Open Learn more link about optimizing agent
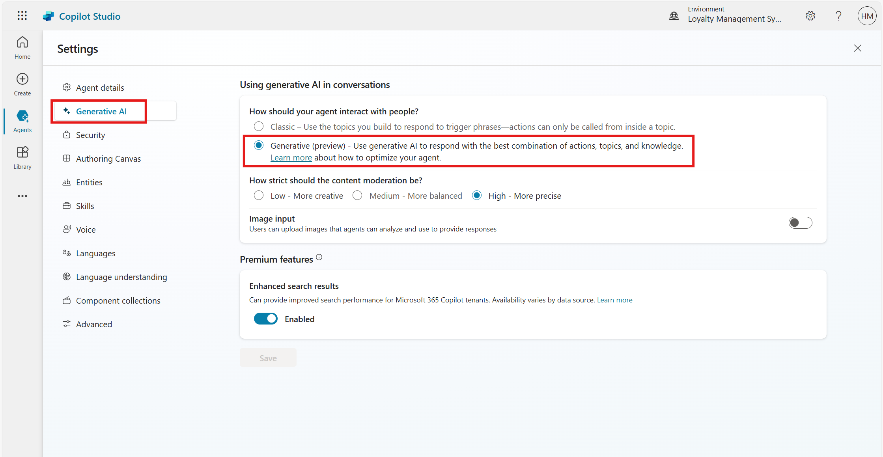The width and height of the screenshot is (883, 457). click(291, 158)
